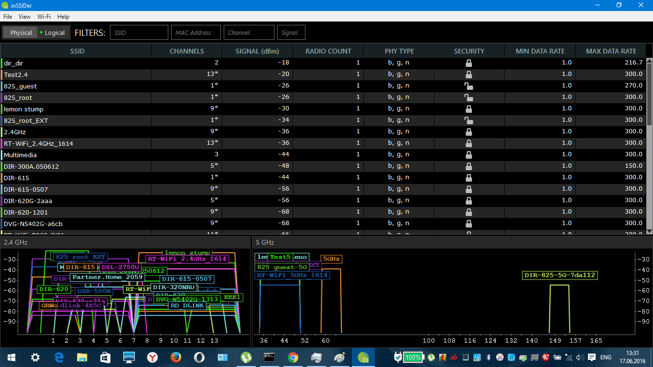Open the Opera browser in the taskbar

(199, 357)
